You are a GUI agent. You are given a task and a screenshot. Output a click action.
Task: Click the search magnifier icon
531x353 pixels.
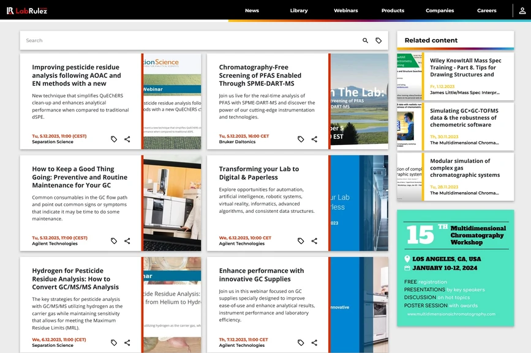tap(365, 40)
